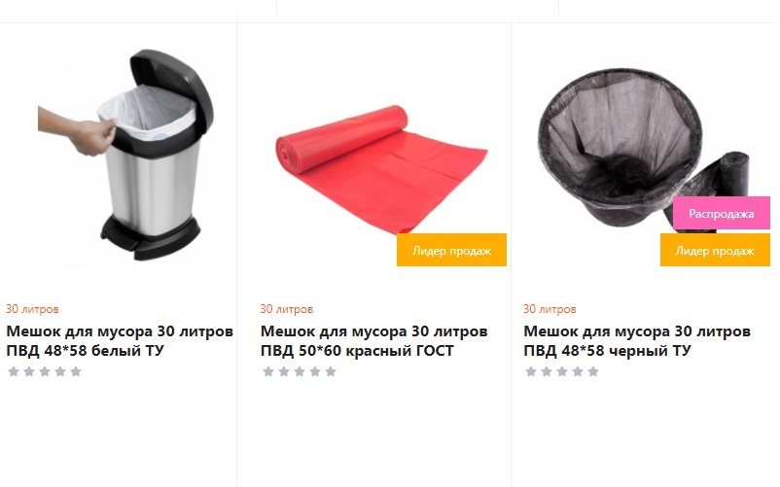Rate the red bag three stars
Screen dimensions: 780x487
tap(300, 371)
